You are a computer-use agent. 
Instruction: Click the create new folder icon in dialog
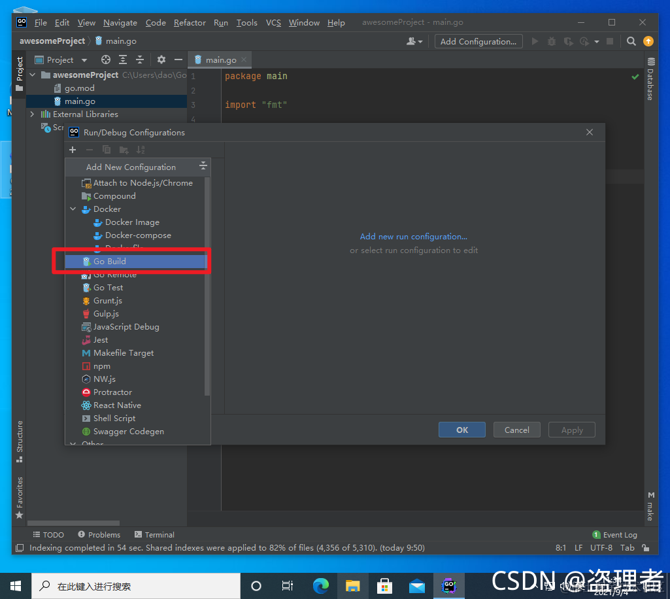click(x=124, y=150)
